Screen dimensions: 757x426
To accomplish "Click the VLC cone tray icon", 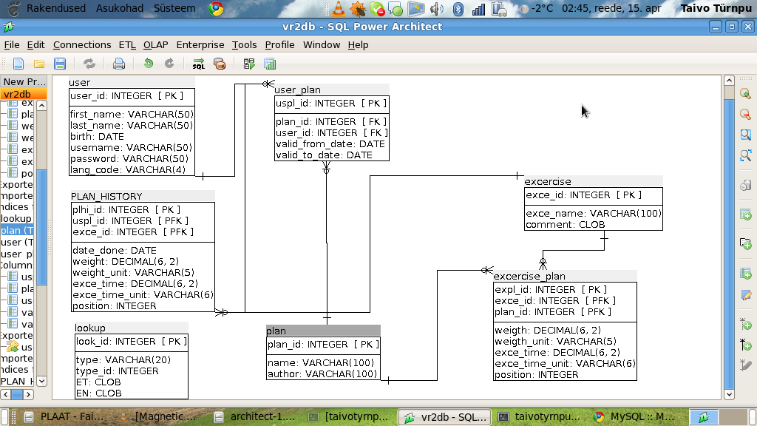I will pyautogui.click(x=339, y=9).
